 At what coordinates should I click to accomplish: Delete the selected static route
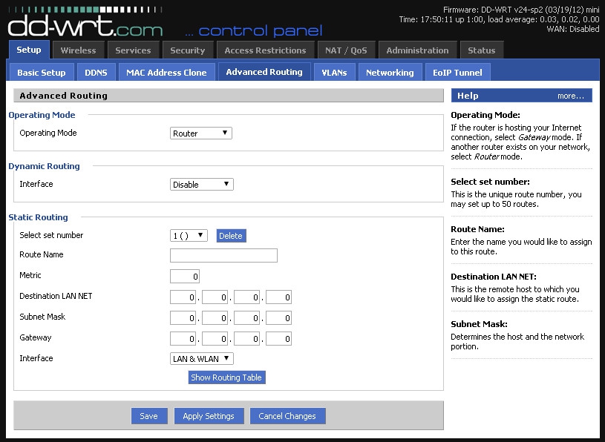230,236
